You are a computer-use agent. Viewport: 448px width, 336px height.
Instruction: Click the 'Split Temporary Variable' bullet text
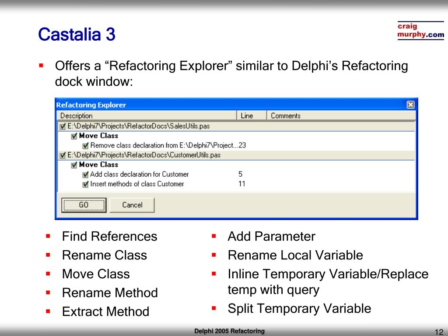coord(299,309)
